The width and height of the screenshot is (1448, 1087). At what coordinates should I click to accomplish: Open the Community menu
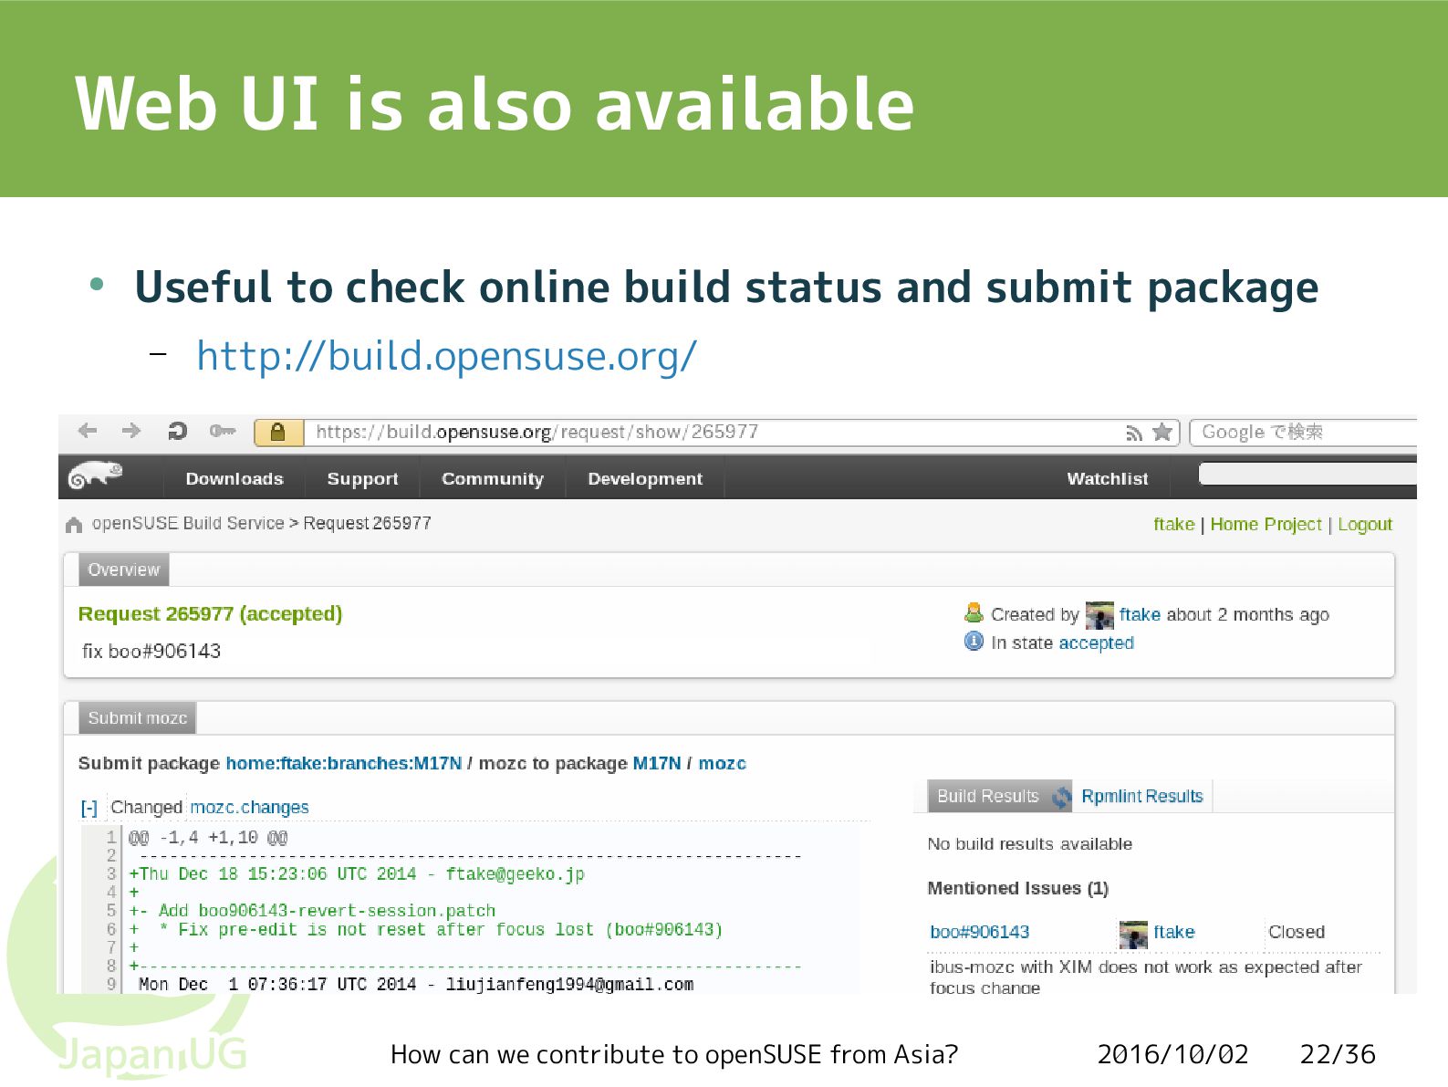click(x=493, y=478)
